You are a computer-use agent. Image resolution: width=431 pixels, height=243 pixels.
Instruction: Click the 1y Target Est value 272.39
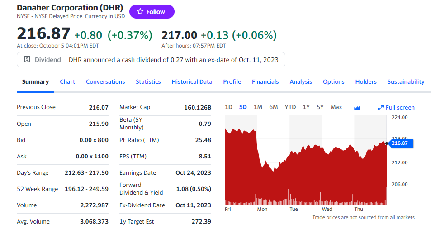point(202,222)
